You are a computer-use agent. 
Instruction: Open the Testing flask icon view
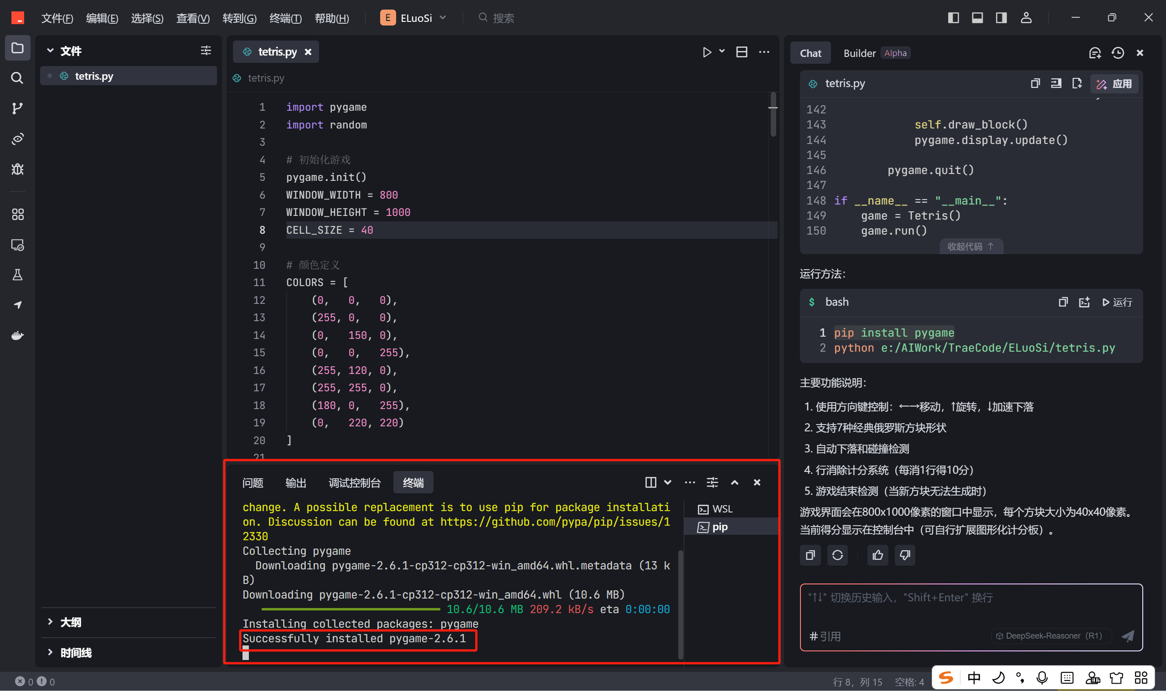(x=17, y=275)
